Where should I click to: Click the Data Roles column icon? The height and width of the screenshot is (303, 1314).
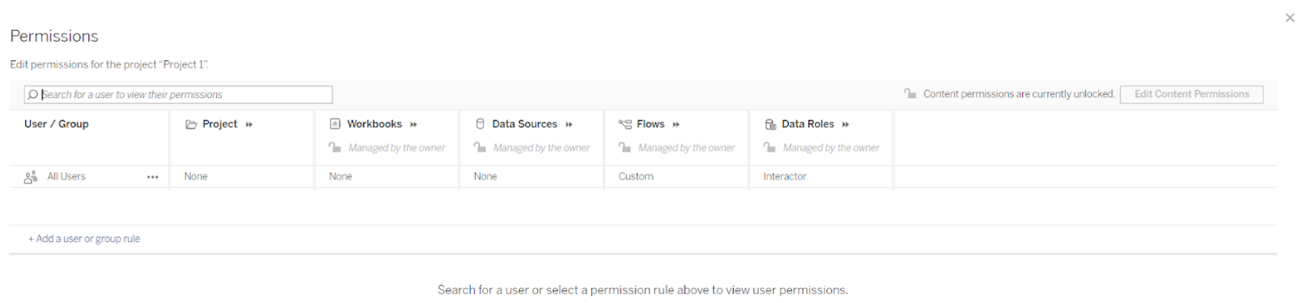[x=770, y=124]
